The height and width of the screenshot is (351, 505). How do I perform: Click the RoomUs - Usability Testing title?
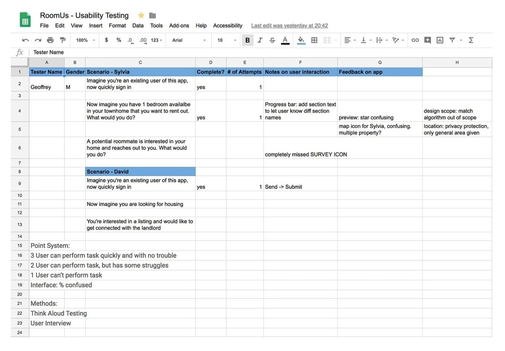point(84,15)
